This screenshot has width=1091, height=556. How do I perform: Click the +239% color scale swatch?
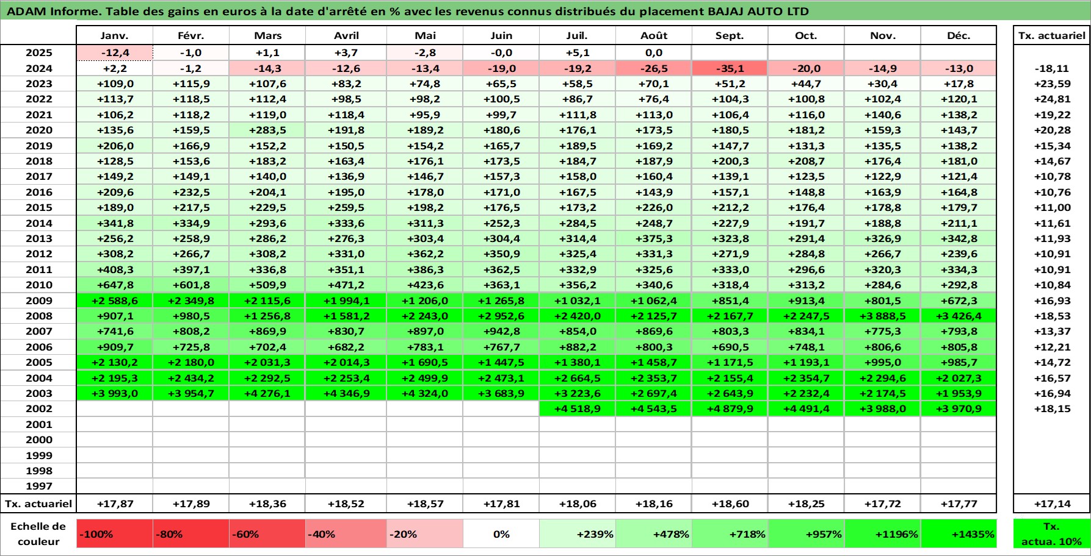point(578,534)
